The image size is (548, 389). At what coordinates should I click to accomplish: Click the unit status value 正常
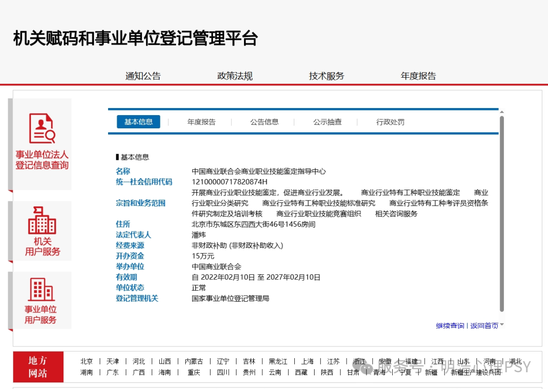(x=198, y=288)
